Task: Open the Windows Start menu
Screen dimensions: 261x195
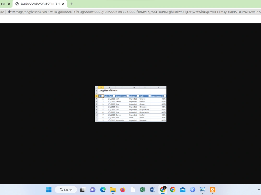Action: click(49, 190)
